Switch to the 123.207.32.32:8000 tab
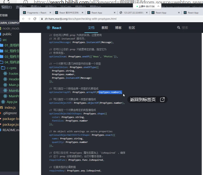The width and height of the screenshot is (203, 175). (x=133, y=12)
